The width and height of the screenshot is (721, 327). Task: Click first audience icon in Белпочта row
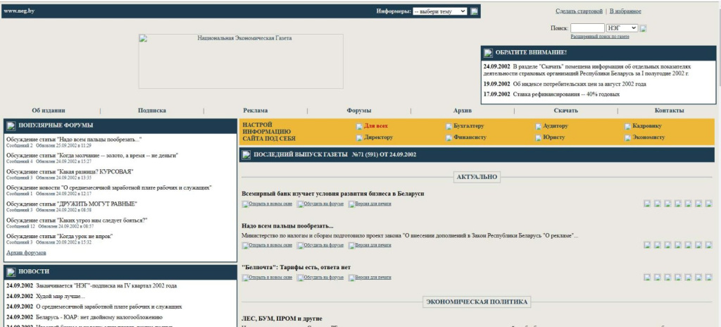point(647,277)
